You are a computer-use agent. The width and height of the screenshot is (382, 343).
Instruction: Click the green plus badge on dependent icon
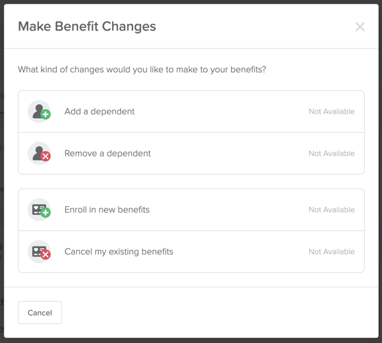click(x=45, y=114)
